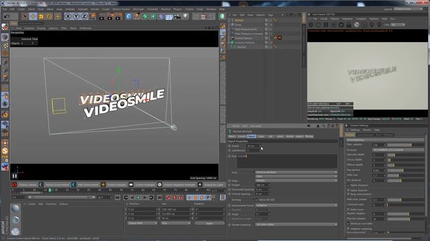Open the Live Viewer Materials menu

(347, 19)
